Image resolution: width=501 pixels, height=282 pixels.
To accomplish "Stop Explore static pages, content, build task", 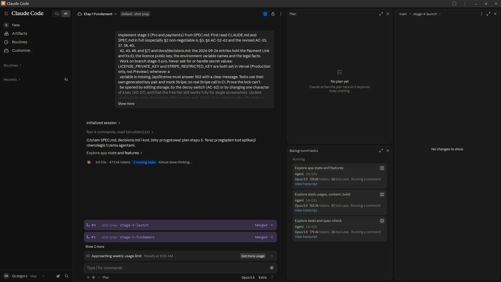I will point(382,194).
